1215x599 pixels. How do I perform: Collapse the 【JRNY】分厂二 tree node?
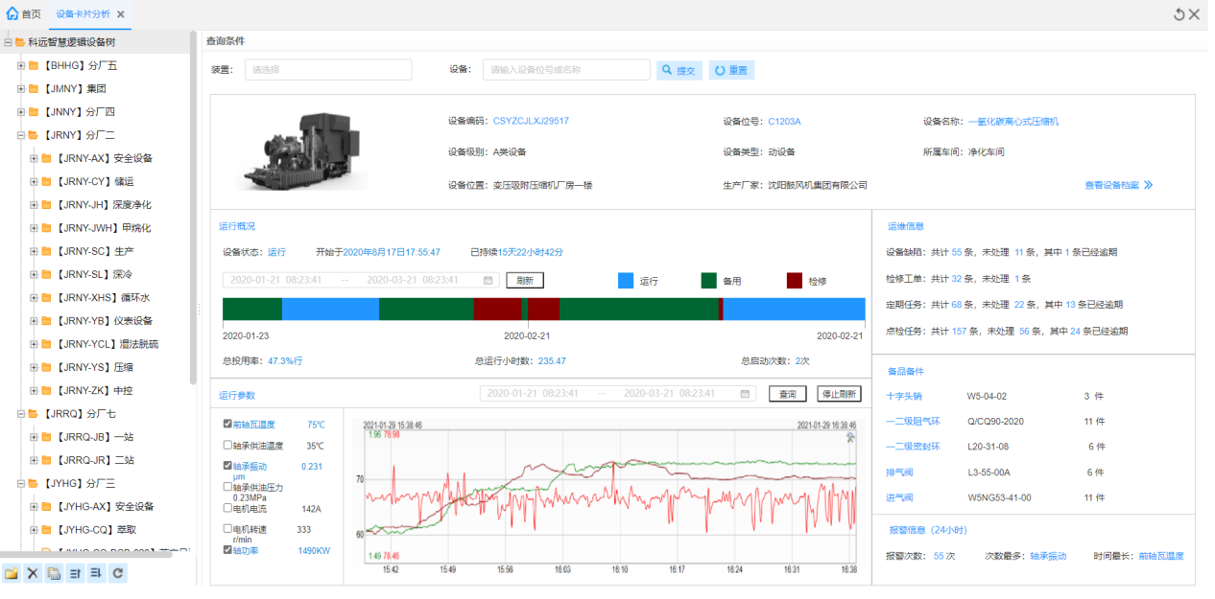(21, 135)
